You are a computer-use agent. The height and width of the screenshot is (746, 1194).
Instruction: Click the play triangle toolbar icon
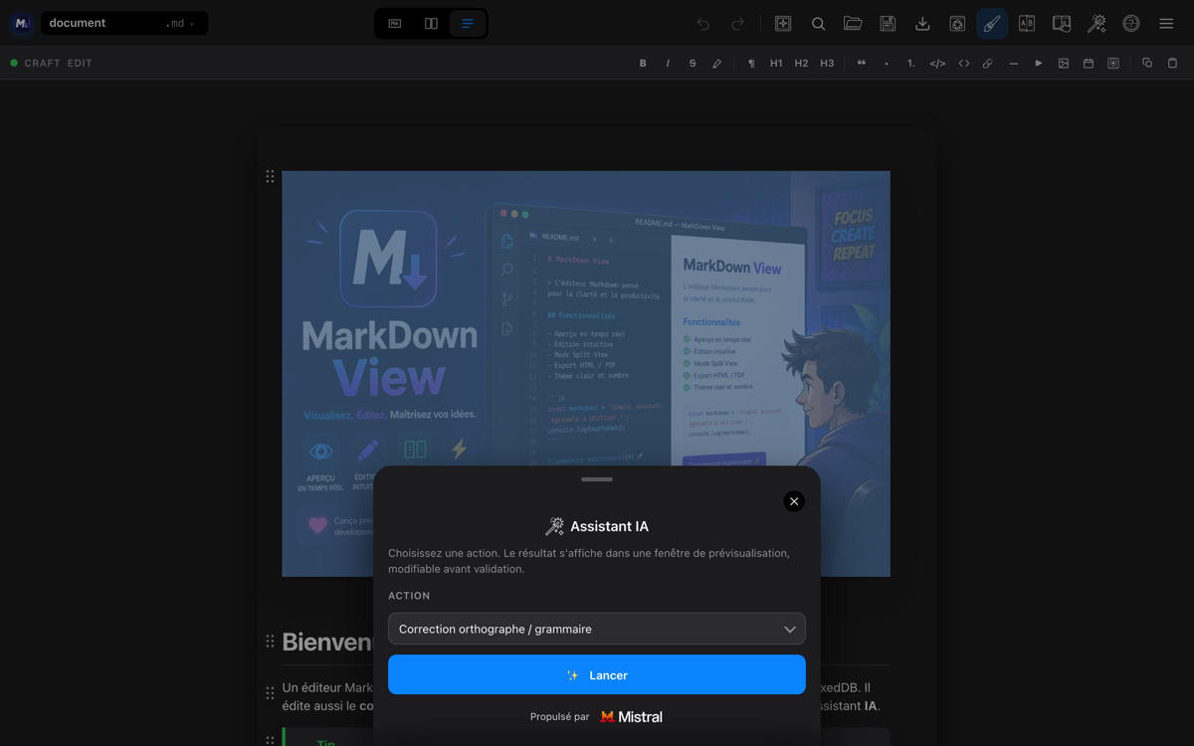(1039, 63)
